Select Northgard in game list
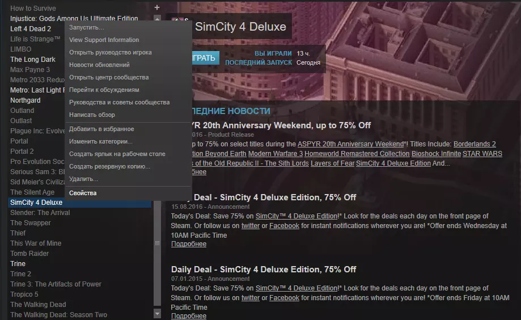 [x=26, y=100]
